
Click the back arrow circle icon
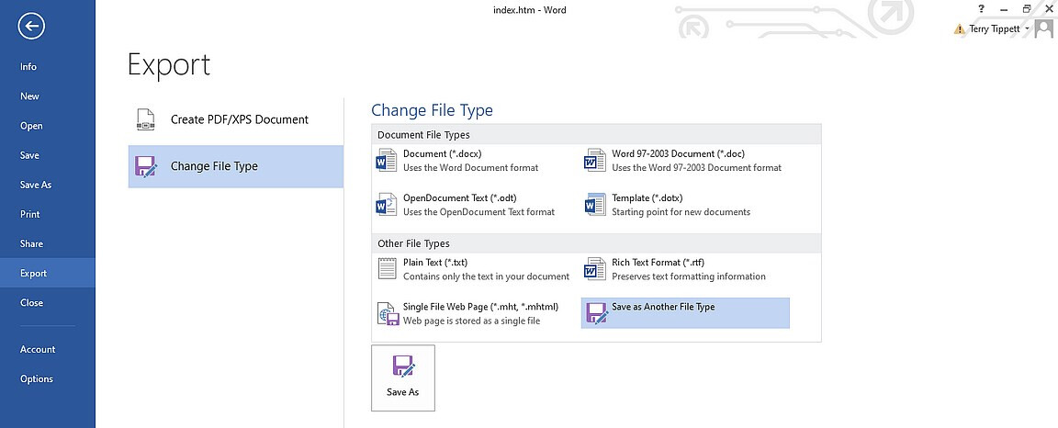[x=31, y=27]
